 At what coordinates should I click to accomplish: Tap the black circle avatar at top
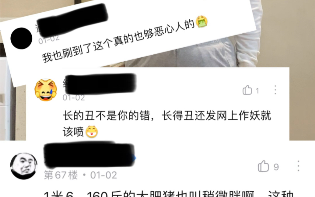tap(21, 38)
